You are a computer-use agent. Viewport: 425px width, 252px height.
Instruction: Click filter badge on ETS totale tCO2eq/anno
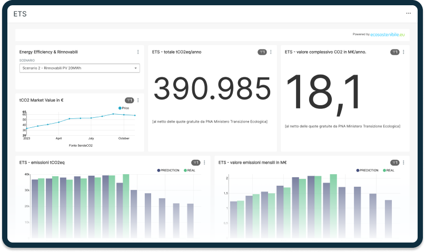click(x=262, y=52)
